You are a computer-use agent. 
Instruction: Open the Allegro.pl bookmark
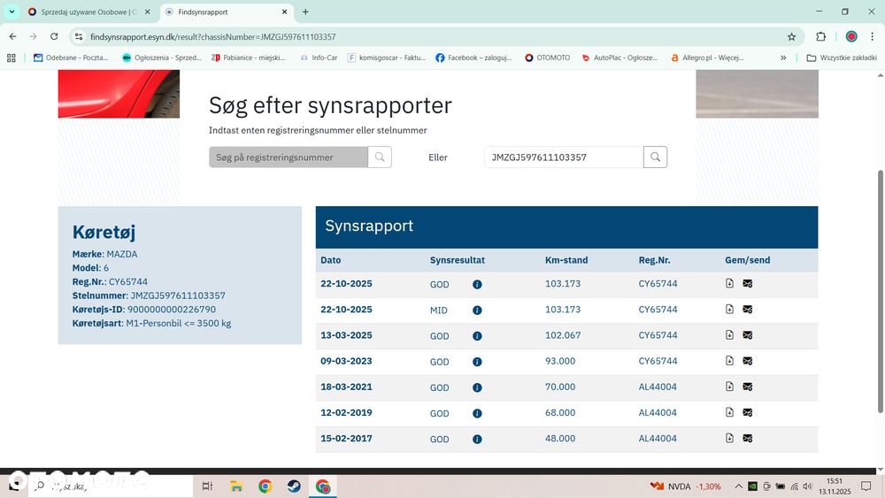[707, 57]
